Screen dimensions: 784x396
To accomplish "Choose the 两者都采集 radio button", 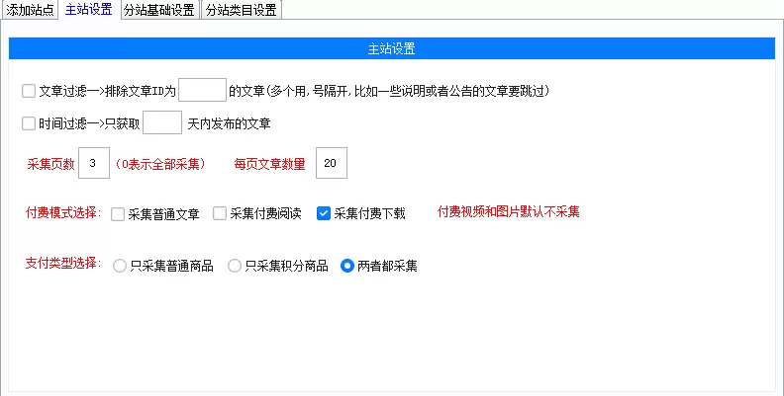I will [x=347, y=266].
